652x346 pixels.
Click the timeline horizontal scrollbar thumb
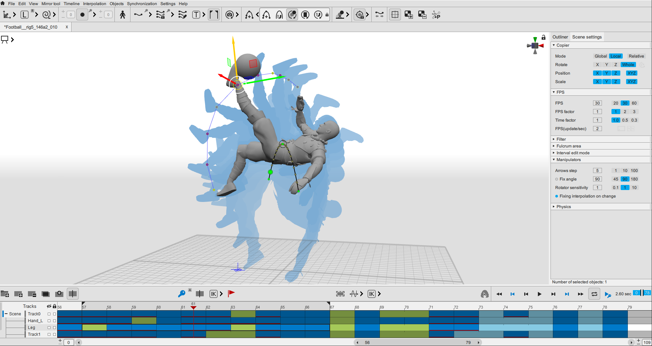(x=417, y=343)
